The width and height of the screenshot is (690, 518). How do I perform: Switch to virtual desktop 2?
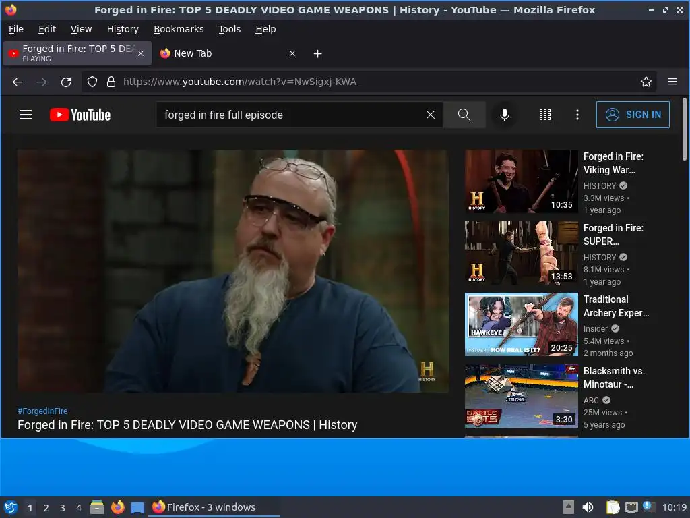coord(46,508)
